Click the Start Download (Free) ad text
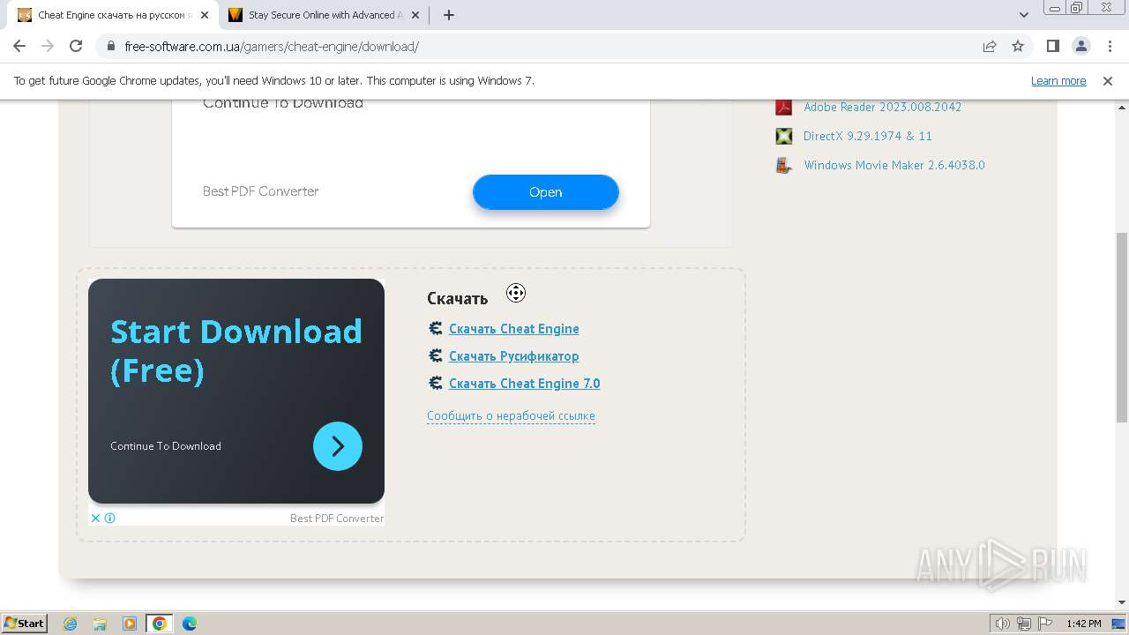 [236, 350]
